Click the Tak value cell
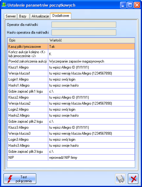 (91, 47)
